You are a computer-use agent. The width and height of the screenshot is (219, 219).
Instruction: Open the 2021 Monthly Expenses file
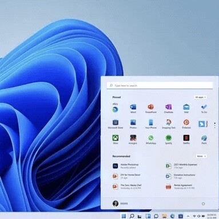(x=181, y=166)
